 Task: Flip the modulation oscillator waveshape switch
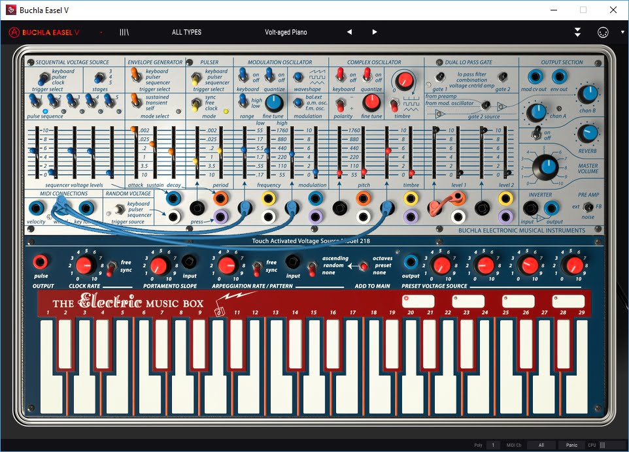297,77
